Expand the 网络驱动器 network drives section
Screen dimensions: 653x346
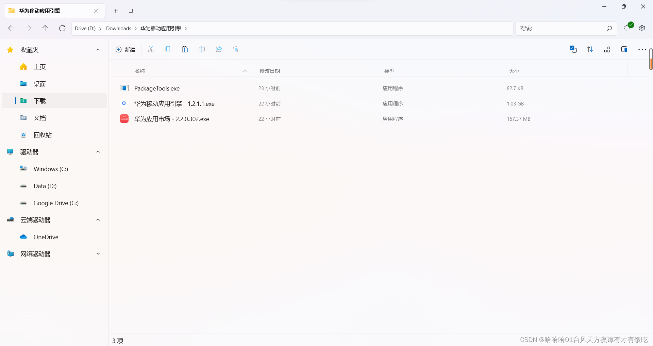point(98,254)
